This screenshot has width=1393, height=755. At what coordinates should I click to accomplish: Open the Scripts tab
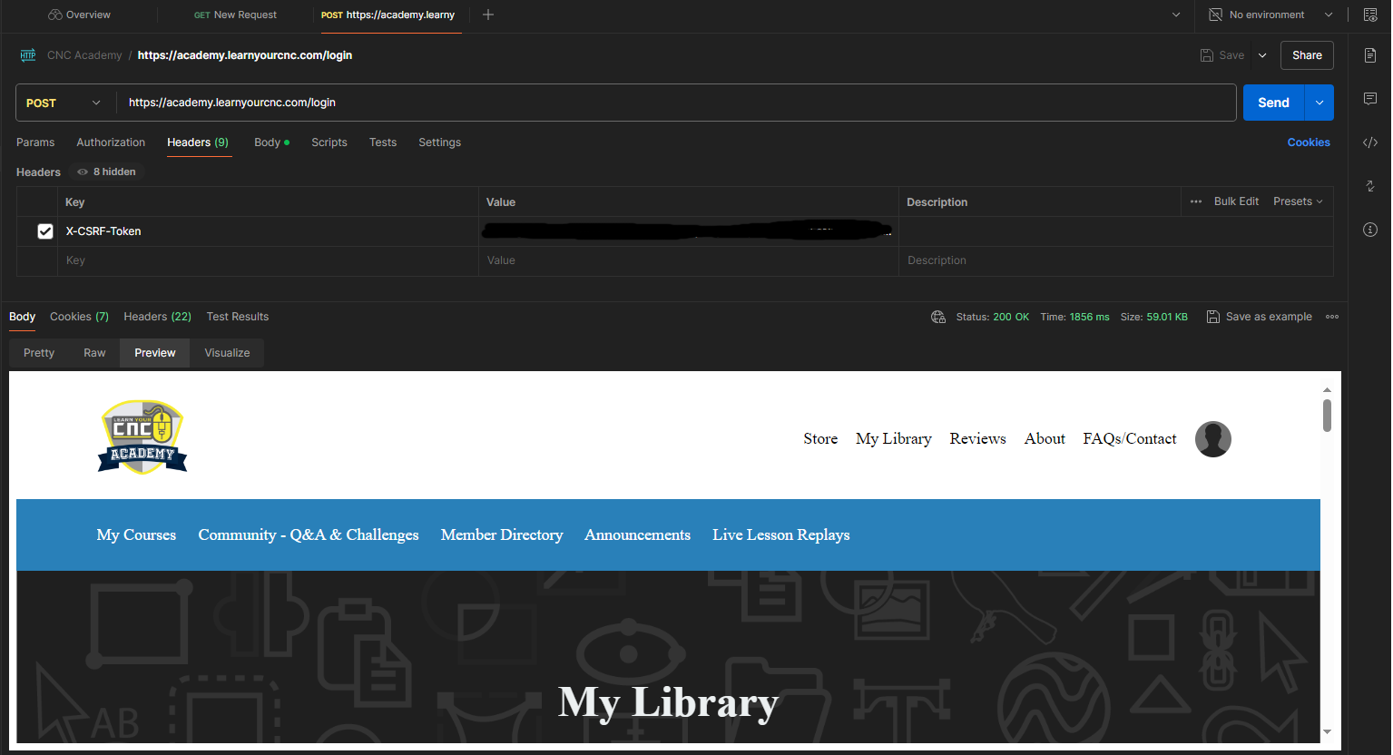(x=329, y=142)
